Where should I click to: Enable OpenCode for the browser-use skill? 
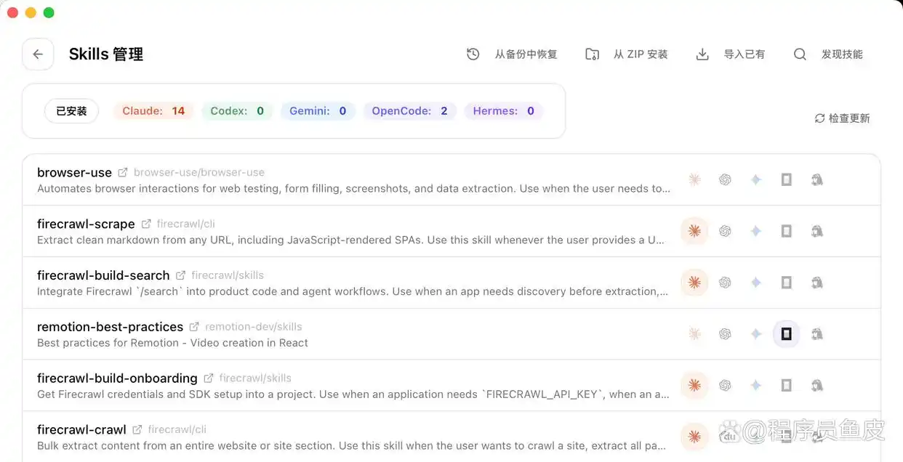[x=786, y=179]
